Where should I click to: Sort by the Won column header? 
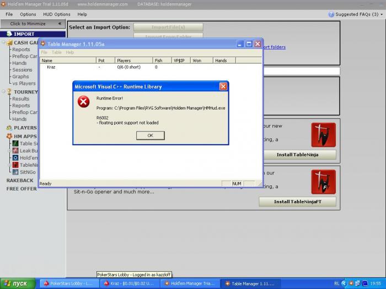click(202, 61)
